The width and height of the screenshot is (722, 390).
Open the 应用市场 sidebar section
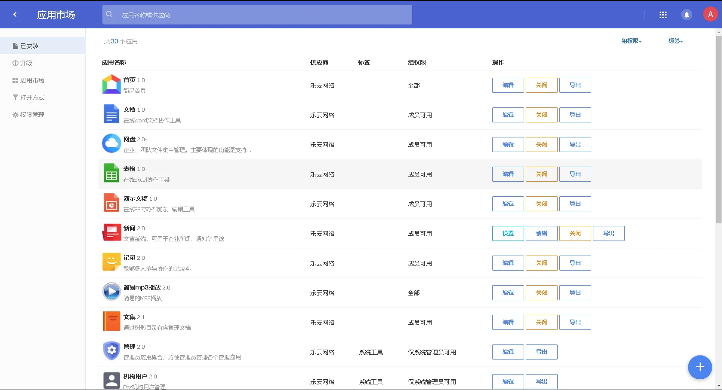tap(43, 80)
